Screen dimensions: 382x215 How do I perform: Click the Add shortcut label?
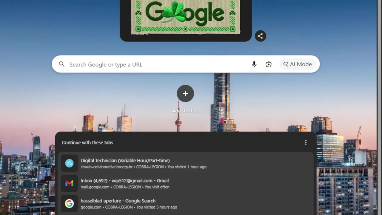pyautogui.click(x=186, y=111)
